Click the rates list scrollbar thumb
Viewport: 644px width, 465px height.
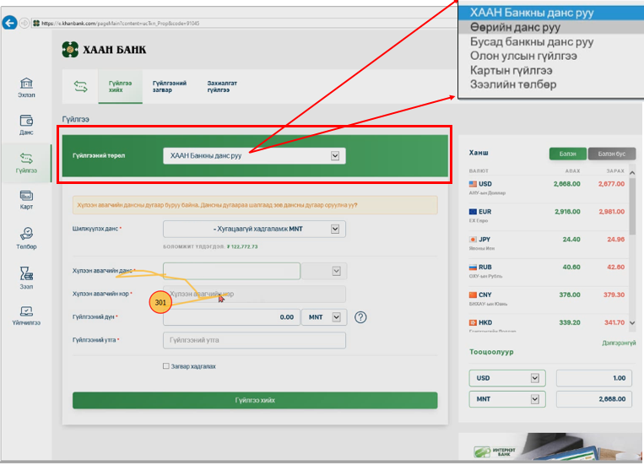(632, 205)
